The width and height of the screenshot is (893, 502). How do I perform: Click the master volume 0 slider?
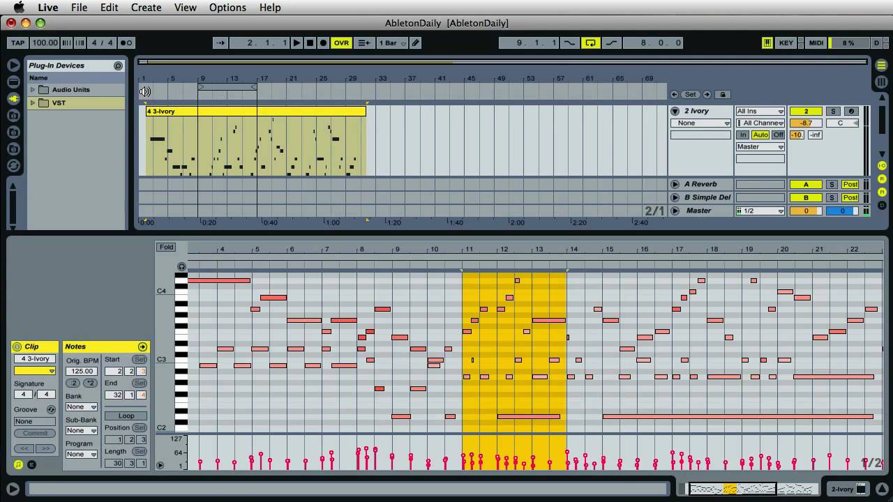tap(806, 211)
